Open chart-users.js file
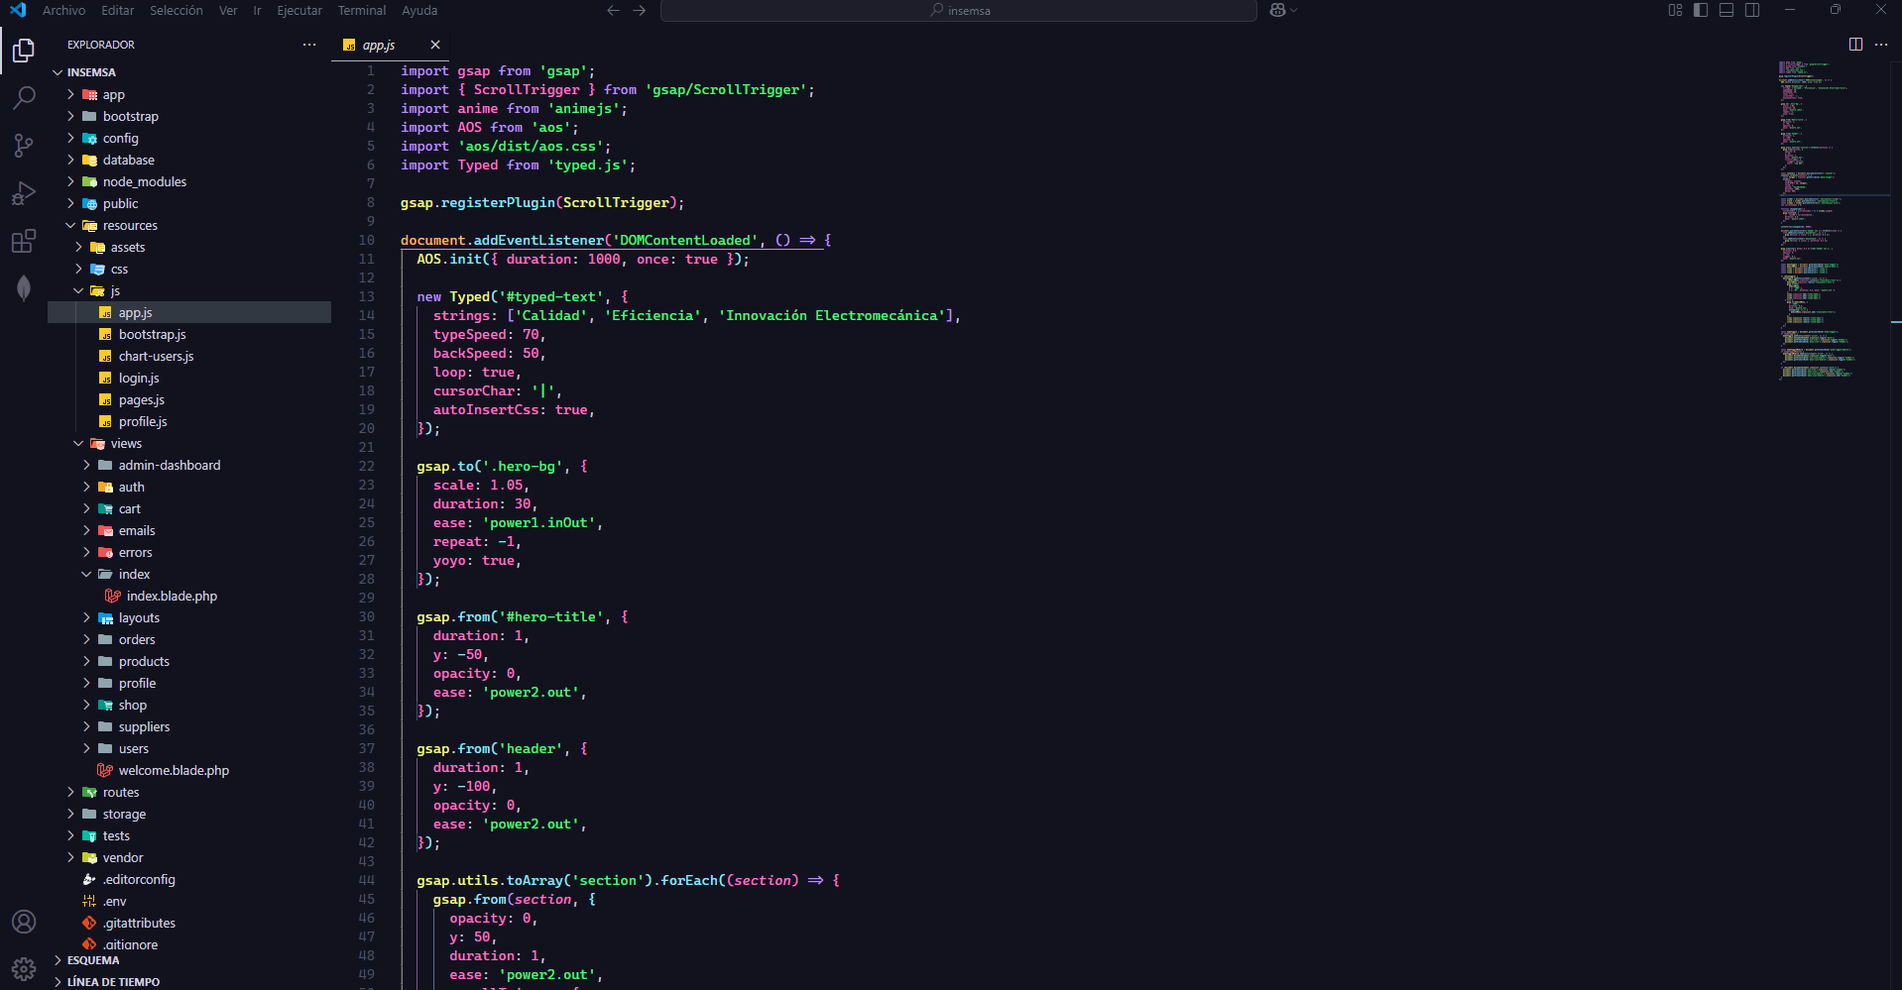The image size is (1902, 990). pos(157,357)
